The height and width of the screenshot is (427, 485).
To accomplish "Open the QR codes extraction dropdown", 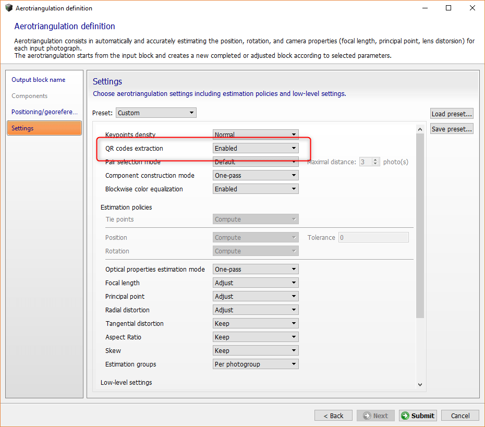I will [x=256, y=149].
